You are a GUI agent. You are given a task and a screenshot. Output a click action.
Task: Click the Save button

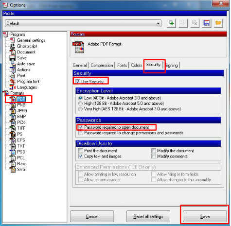coord(205,216)
